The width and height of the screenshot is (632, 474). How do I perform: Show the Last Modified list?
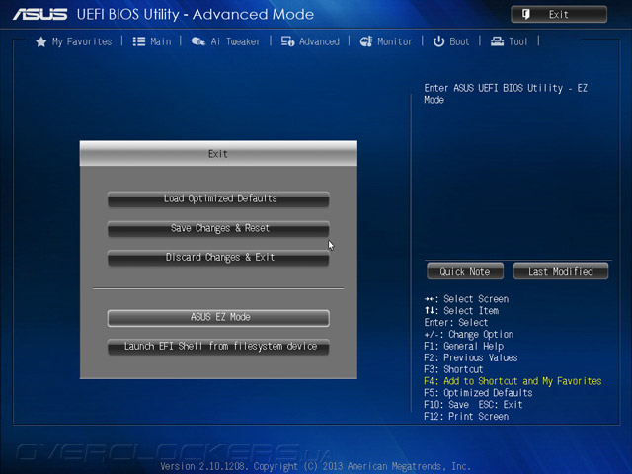[x=561, y=272]
